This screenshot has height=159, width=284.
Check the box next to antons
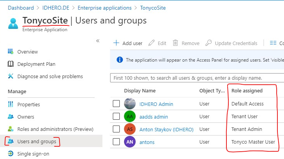[x=116, y=142]
